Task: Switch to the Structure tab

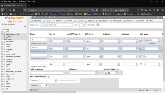Action: pos(36,21)
